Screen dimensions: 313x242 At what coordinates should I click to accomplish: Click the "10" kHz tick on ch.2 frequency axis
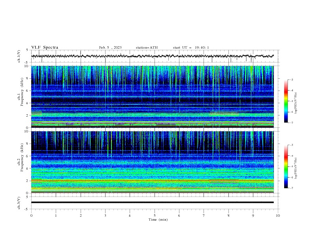click(27, 131)
